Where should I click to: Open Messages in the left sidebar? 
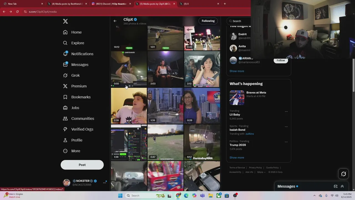(x=76, y=65)
